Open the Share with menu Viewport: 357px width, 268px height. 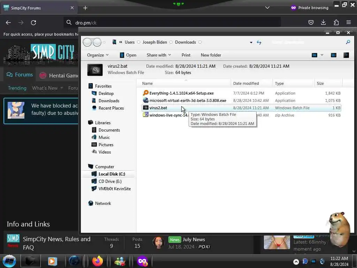coord(159,55)
